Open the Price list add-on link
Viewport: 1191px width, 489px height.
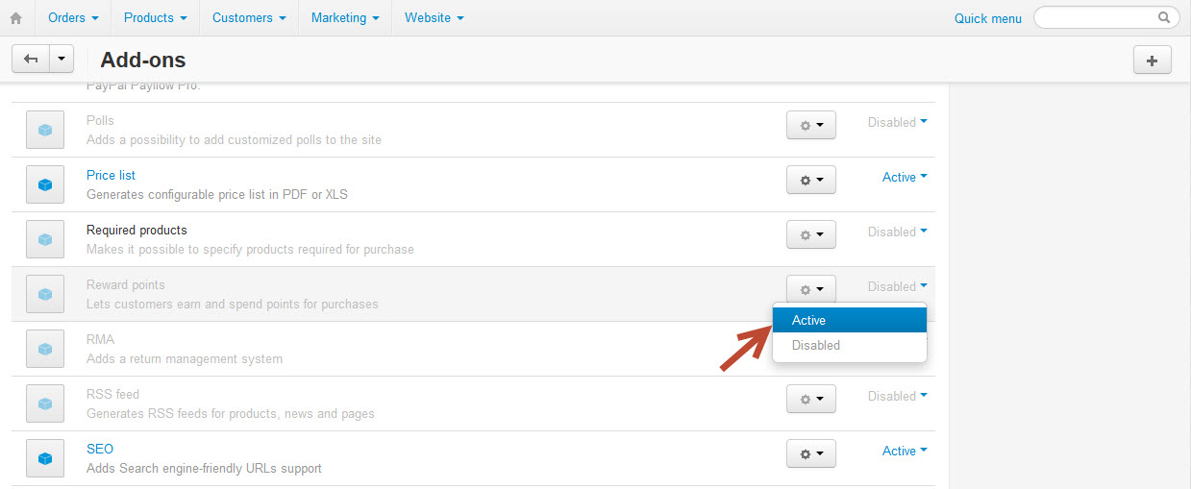click(x=111, y=176)
